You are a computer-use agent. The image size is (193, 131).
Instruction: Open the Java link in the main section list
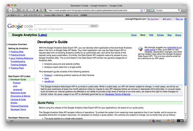(x=46, y=78)
